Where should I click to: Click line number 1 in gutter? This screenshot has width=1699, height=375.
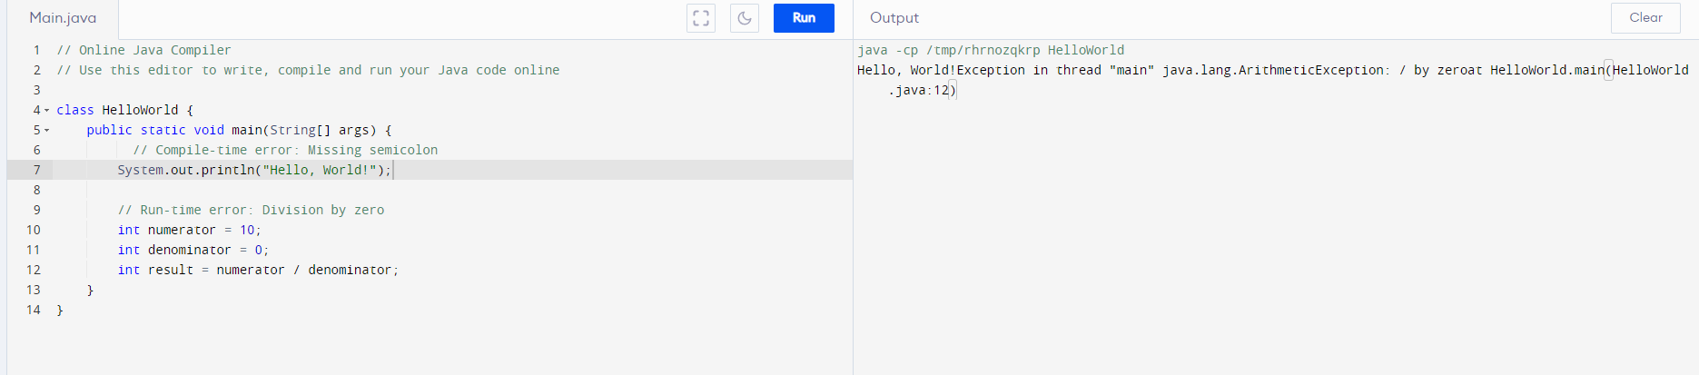pos(37,50)
